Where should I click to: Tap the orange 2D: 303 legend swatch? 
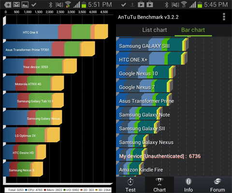(81, 190)
